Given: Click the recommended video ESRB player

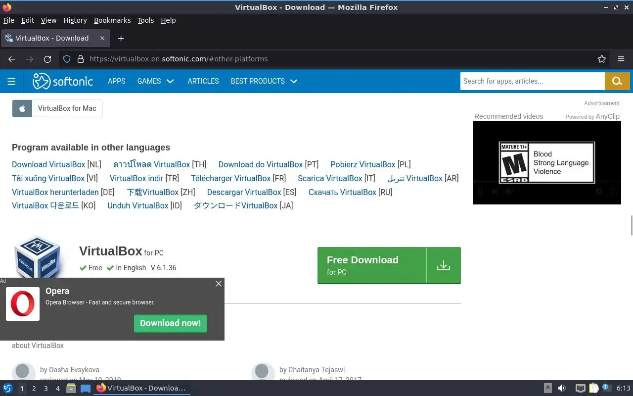Looking at the screenshot, I should [x=547, y=162].
